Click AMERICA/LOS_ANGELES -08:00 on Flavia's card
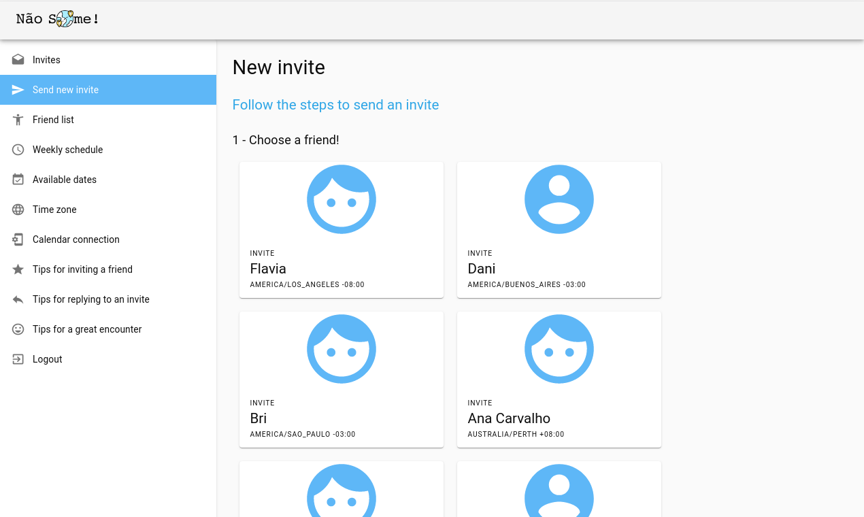The image size is (864, 517). [307, 285]
